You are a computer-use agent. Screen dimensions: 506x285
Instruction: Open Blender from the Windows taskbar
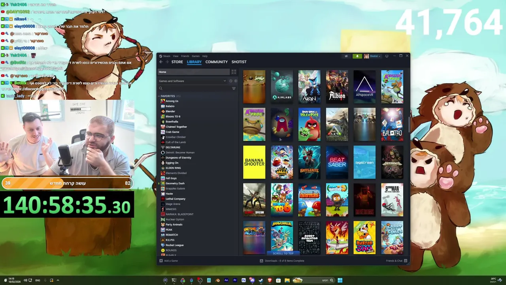(217, 280)
